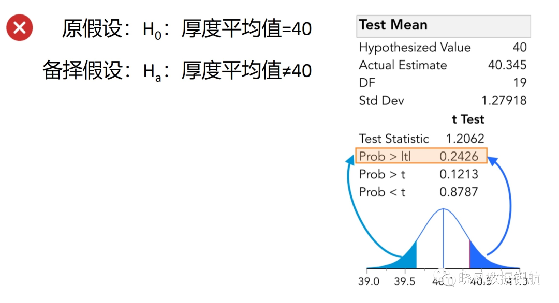The image size is (559, 303).
Task: Click the Test Statistic 1.2062 value
Action: 465,139
